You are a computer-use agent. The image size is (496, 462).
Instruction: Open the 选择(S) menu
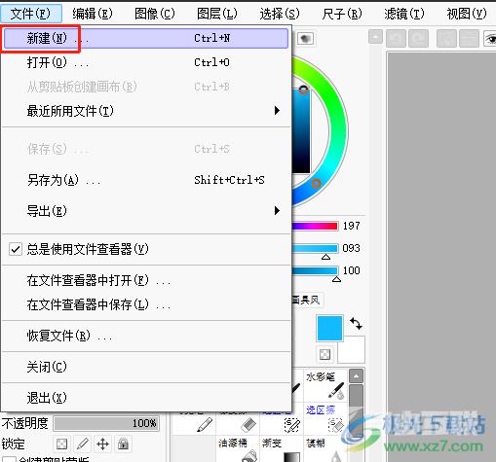280,14
